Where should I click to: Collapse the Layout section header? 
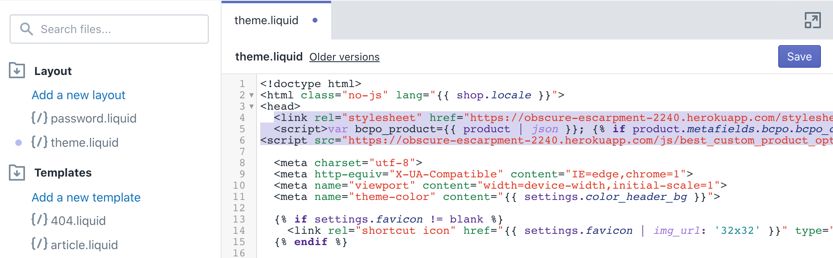(53, 71)
